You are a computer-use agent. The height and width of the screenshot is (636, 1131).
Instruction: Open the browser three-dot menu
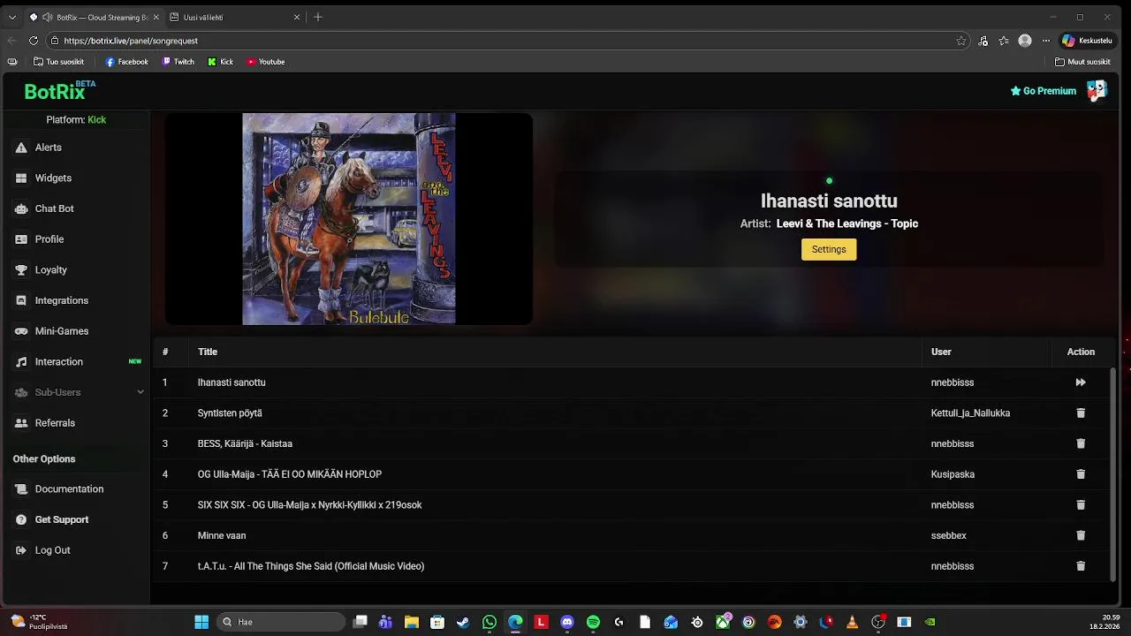1046,41
